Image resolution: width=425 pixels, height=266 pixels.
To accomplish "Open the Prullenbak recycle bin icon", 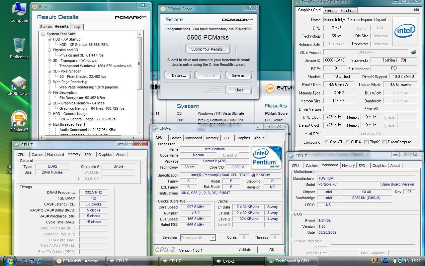I will tap(19, 48).
